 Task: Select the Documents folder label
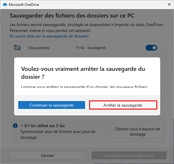pos(39,48)
